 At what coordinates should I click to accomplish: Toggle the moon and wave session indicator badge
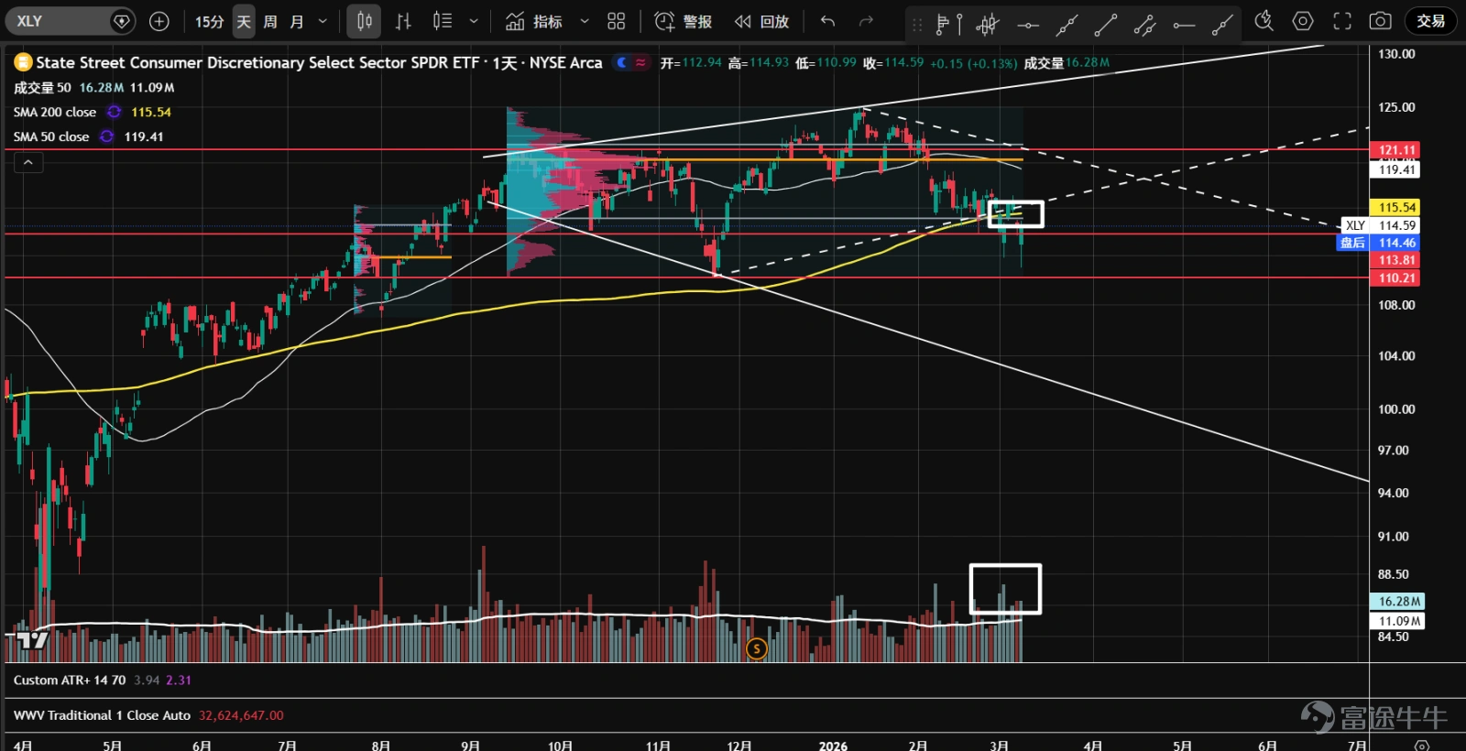point(631,62)
